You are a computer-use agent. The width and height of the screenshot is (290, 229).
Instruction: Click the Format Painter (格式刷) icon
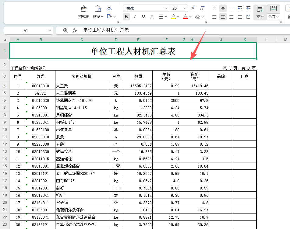pos(83,9)
